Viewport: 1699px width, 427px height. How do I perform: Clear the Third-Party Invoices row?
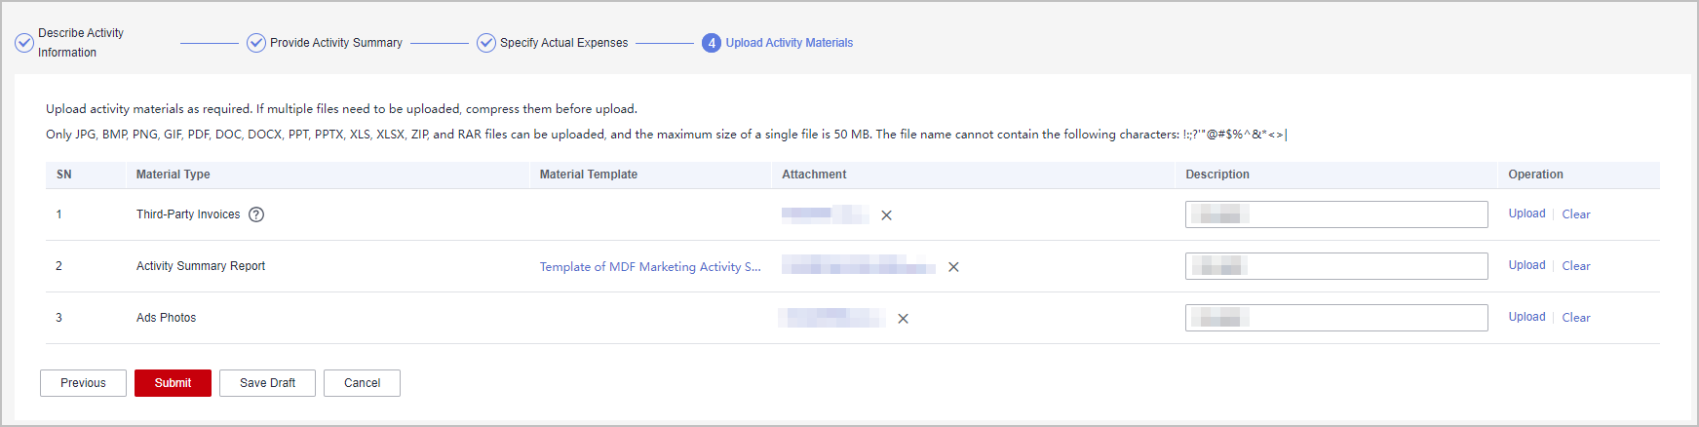click(1575, 214)
